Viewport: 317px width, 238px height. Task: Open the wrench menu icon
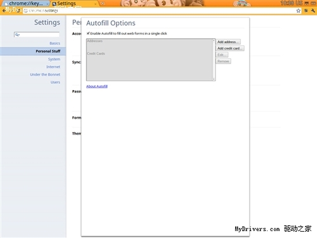tap(313, 11)
